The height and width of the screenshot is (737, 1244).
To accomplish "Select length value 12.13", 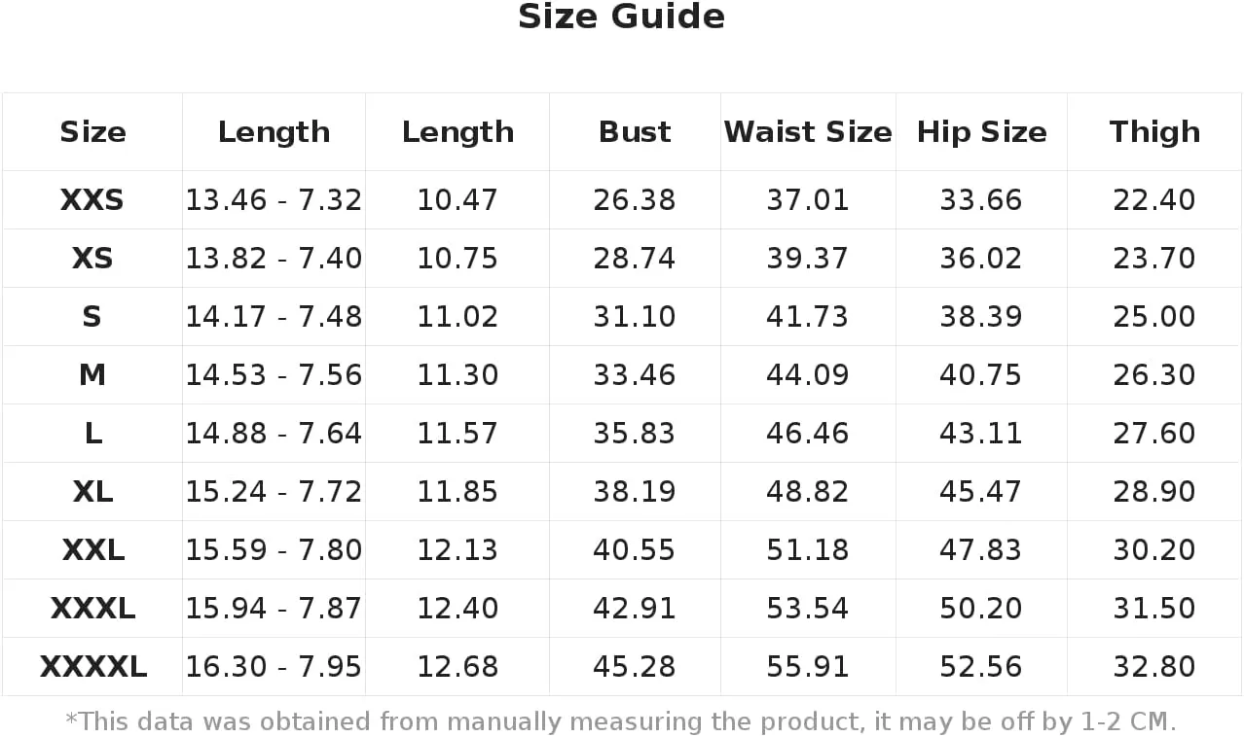I will click(x=457, y=550).
